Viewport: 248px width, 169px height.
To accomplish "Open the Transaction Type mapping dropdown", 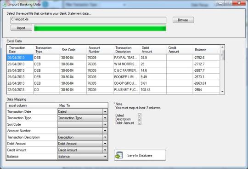I will [x=105, y=118].
